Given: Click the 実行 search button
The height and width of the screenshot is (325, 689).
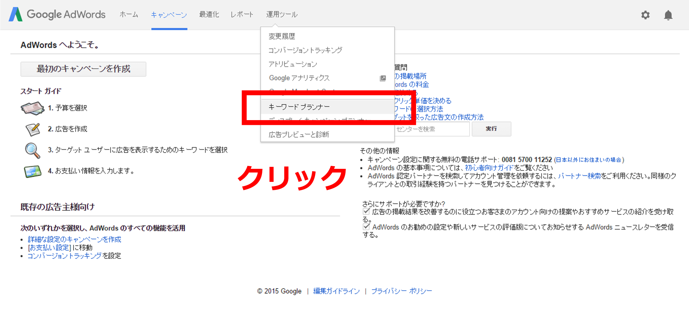Looking at the screenshot, I should tap(491, 129).
